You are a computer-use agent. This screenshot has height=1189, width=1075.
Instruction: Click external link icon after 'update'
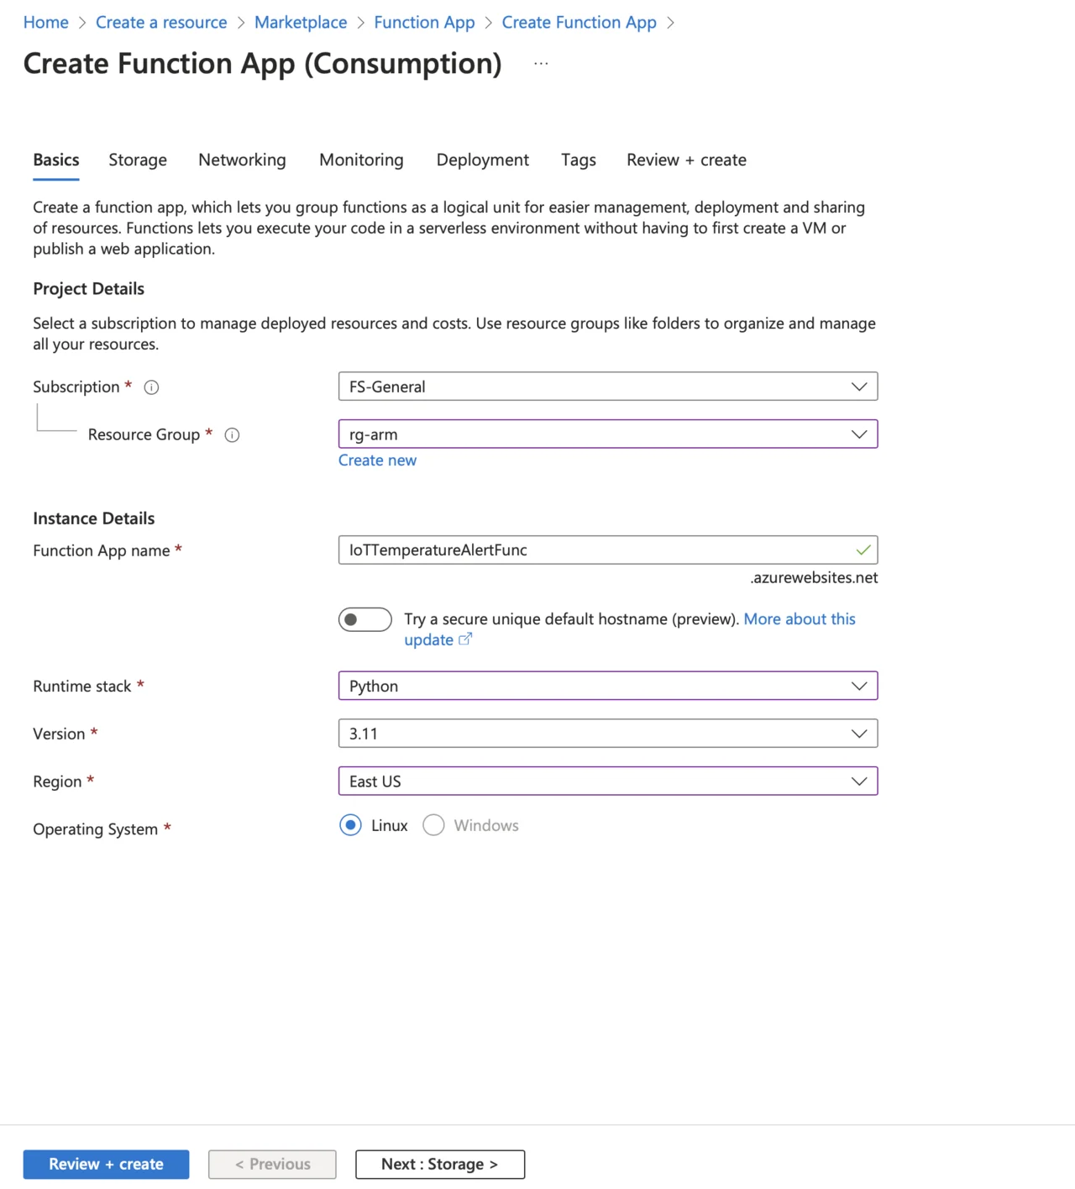[x=465, y=639]
